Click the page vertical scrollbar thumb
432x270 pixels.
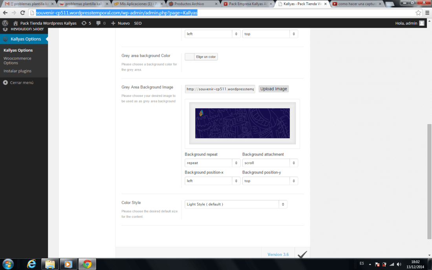click(429, 182)
